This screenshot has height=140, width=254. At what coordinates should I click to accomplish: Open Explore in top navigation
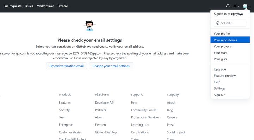[62, 6]
